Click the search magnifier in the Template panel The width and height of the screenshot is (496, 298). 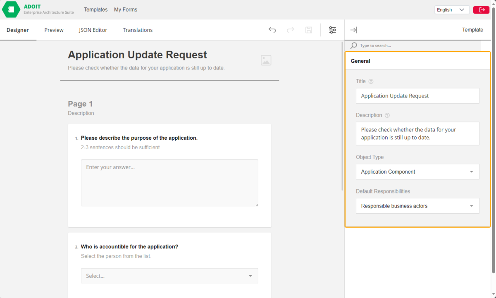[x=353, y=45]
